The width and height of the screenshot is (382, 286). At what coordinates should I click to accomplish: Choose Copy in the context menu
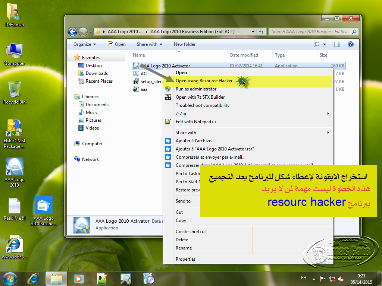pyautogui.click(x=181, y=220)
